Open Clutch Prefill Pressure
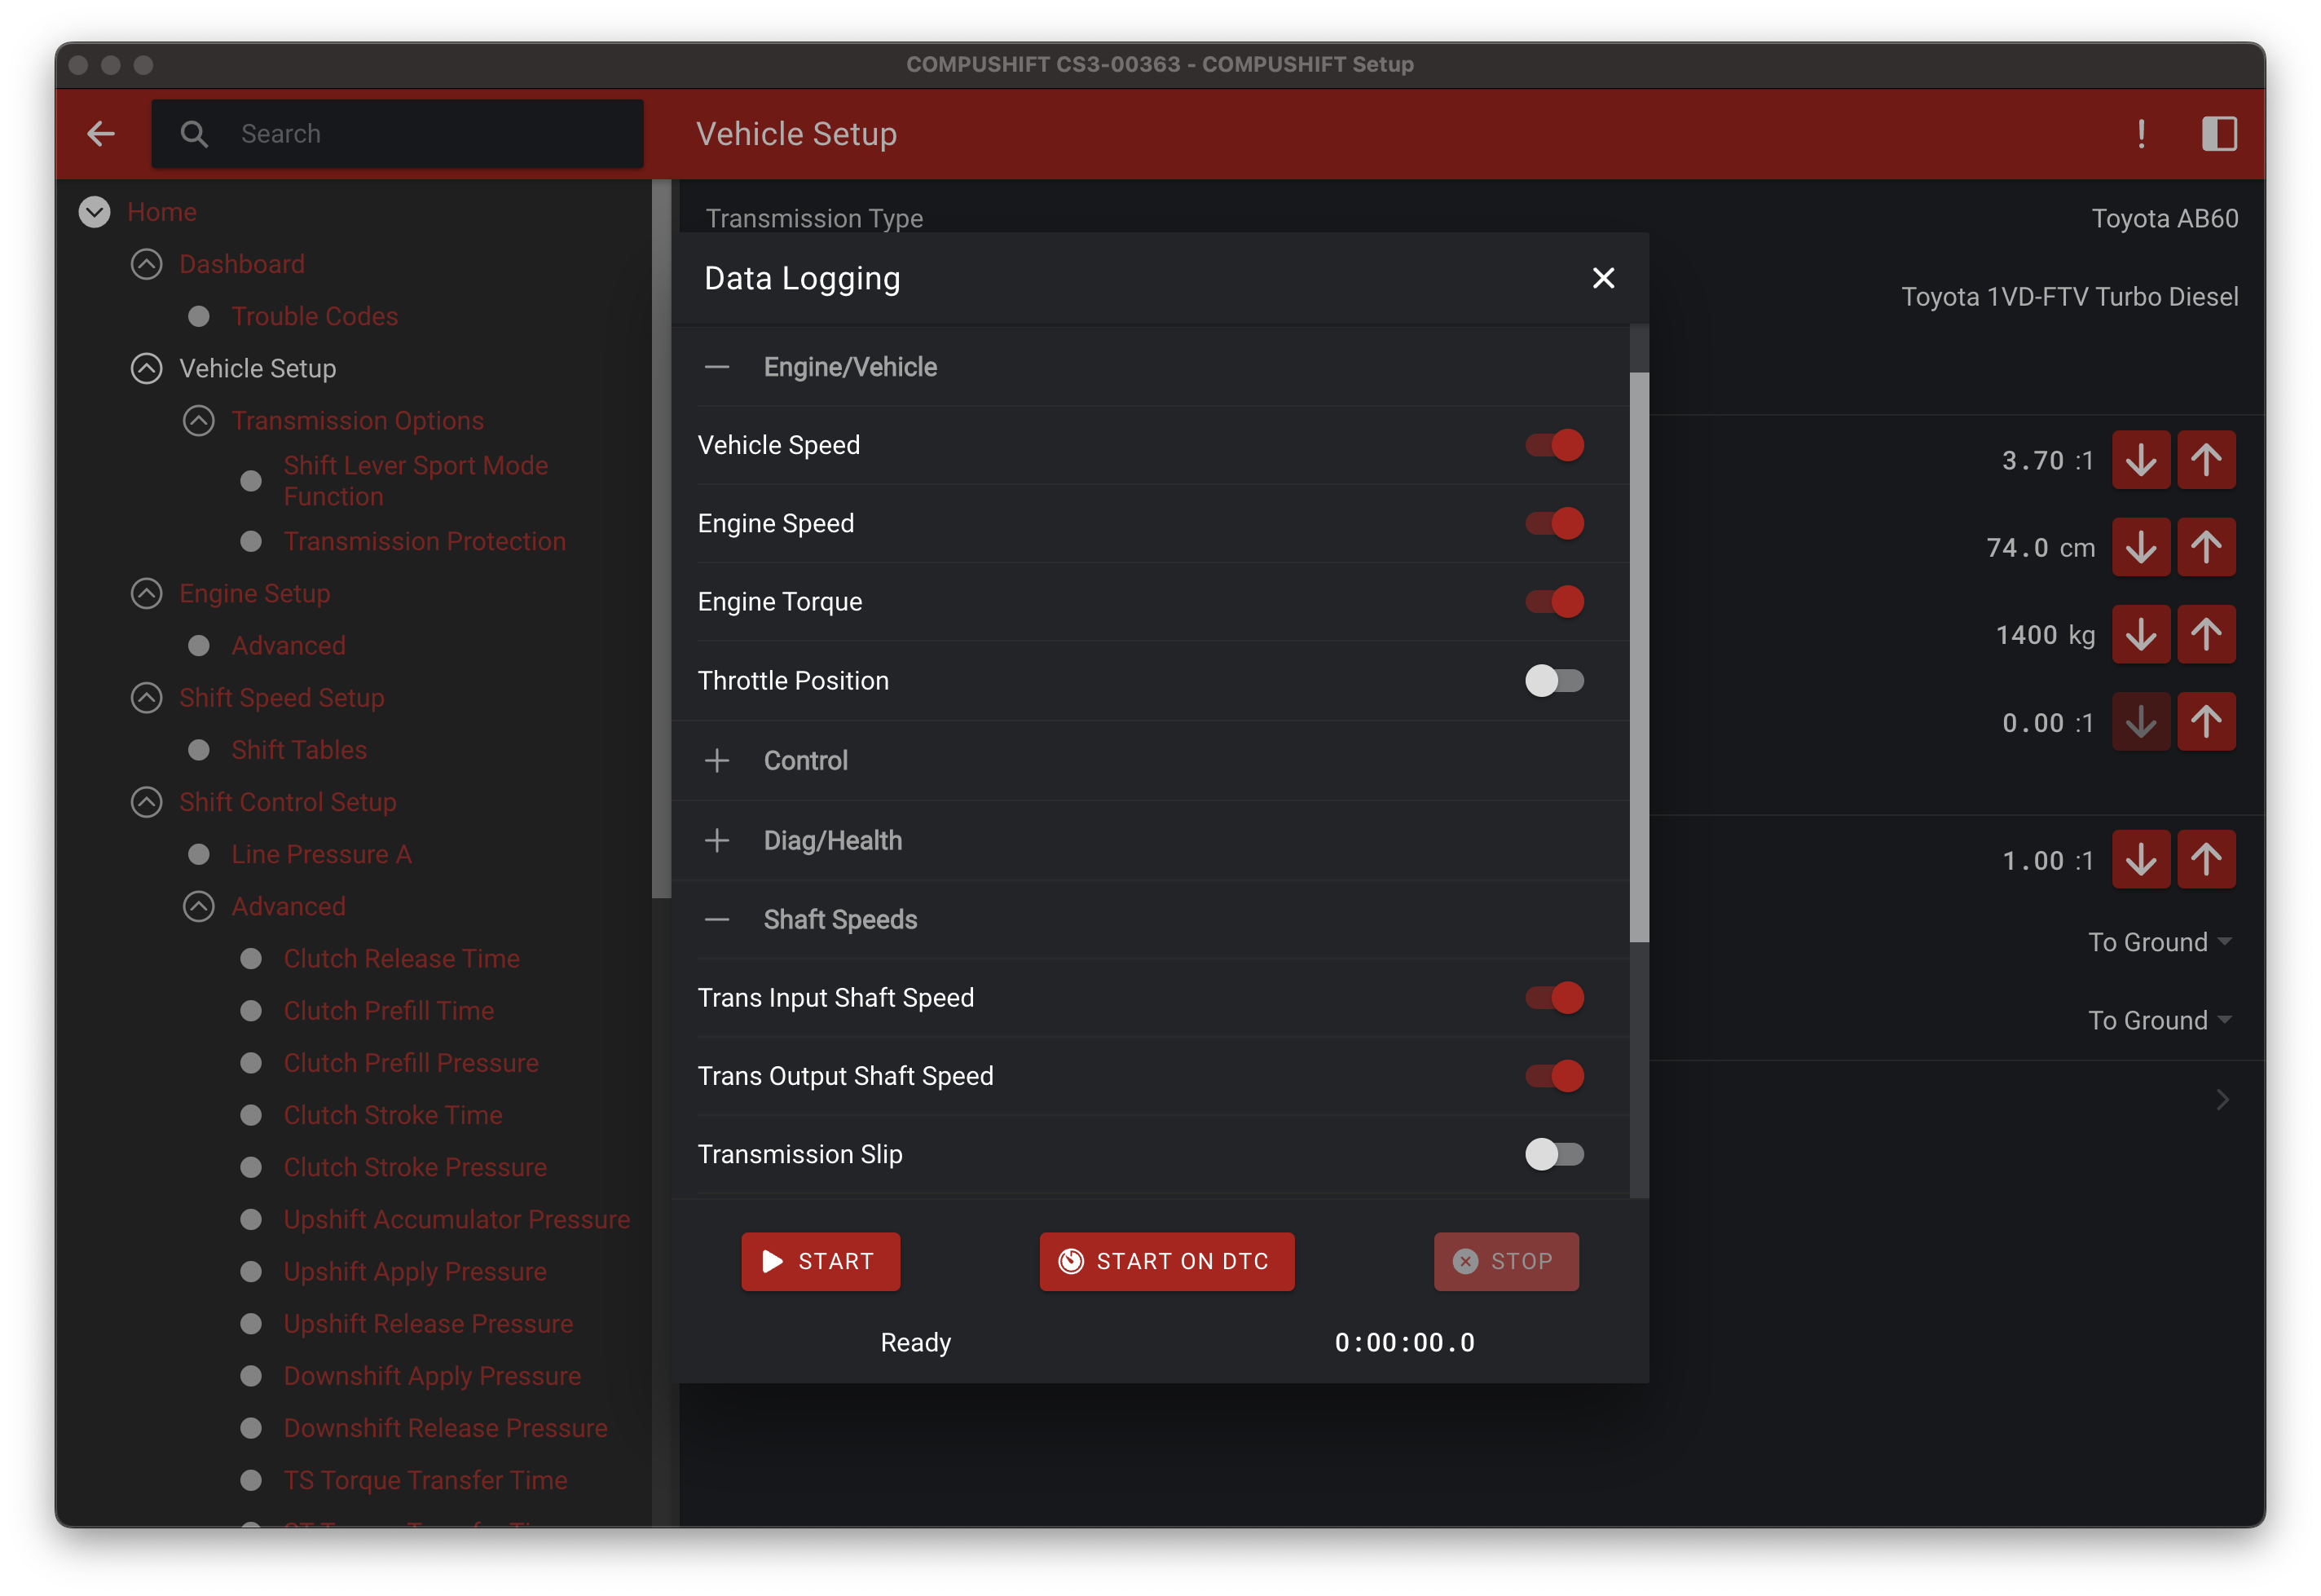Viewport: 2321px width, 1596px height. (410, 1062)
